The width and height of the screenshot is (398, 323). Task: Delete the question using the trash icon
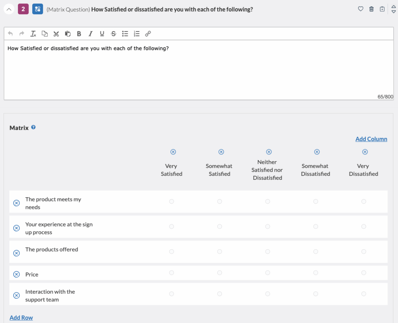pos(371,9)
